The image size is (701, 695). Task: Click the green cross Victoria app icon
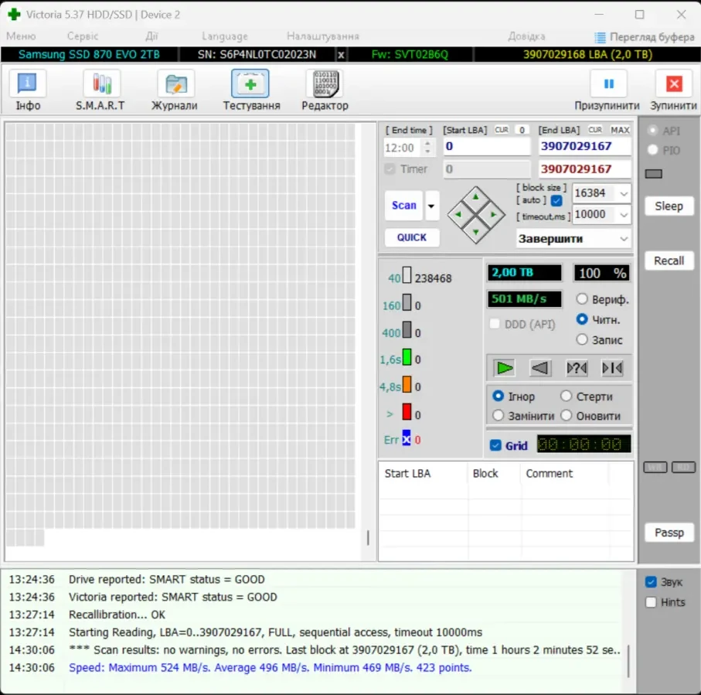pos(14,15)
